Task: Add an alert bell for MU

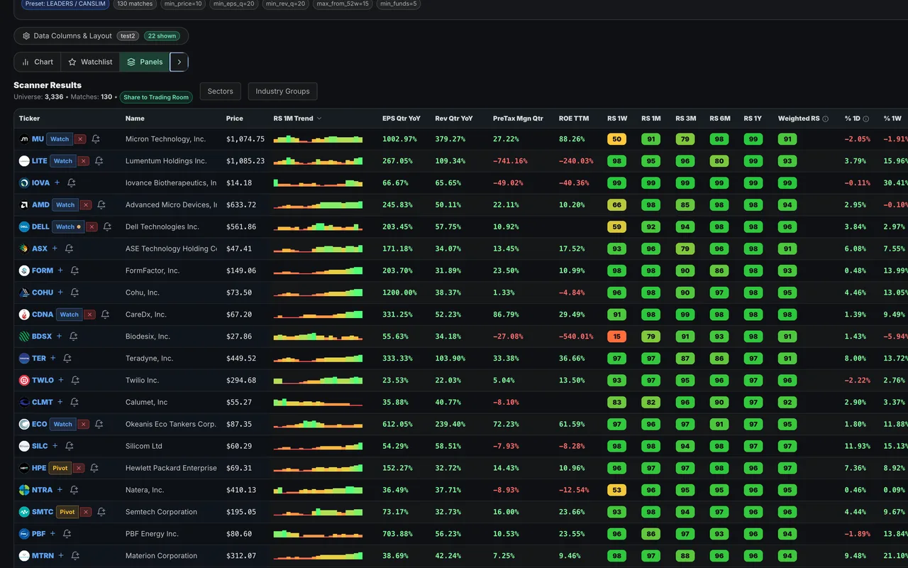Action: point(96,139)
